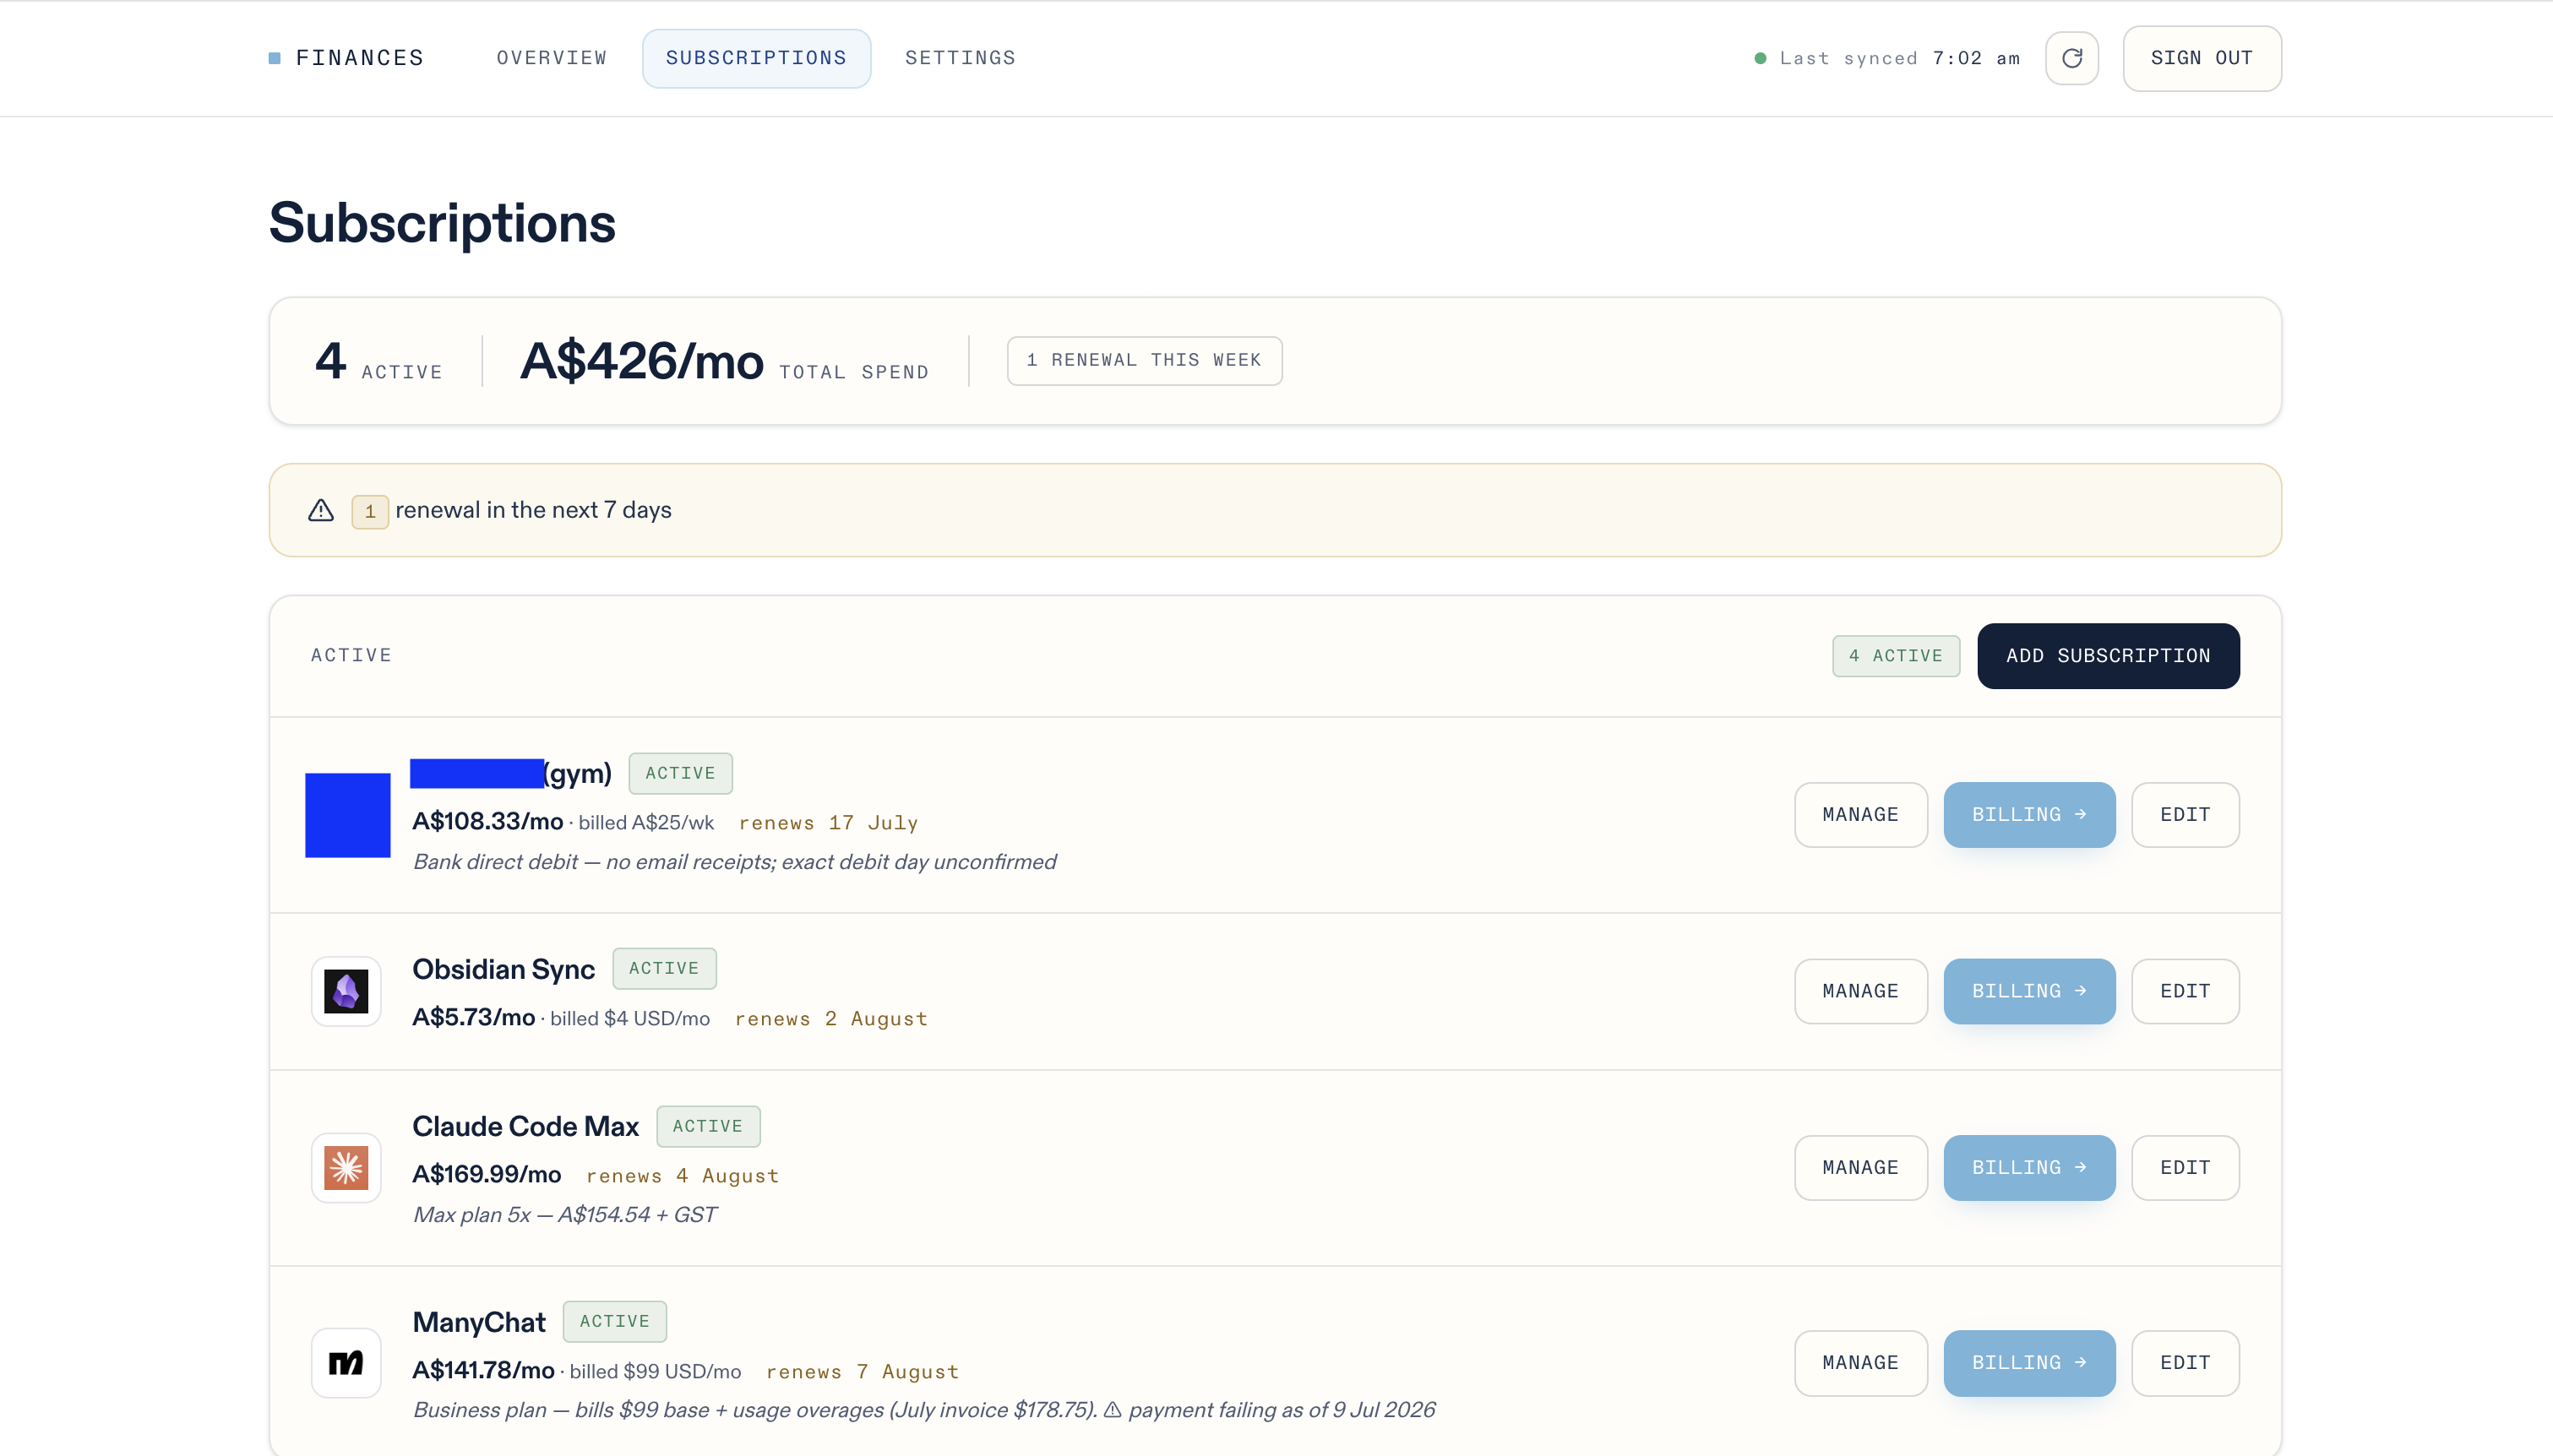This screenshot has height=1456, width=2553.
Task: Click the ManyChat logo icon
Action: point(346,1362)
